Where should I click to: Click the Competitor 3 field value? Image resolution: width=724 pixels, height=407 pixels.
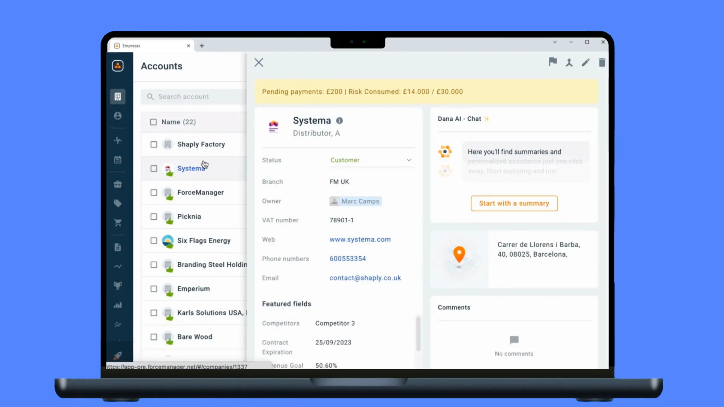pyautogui.click(x=335, y=323)
